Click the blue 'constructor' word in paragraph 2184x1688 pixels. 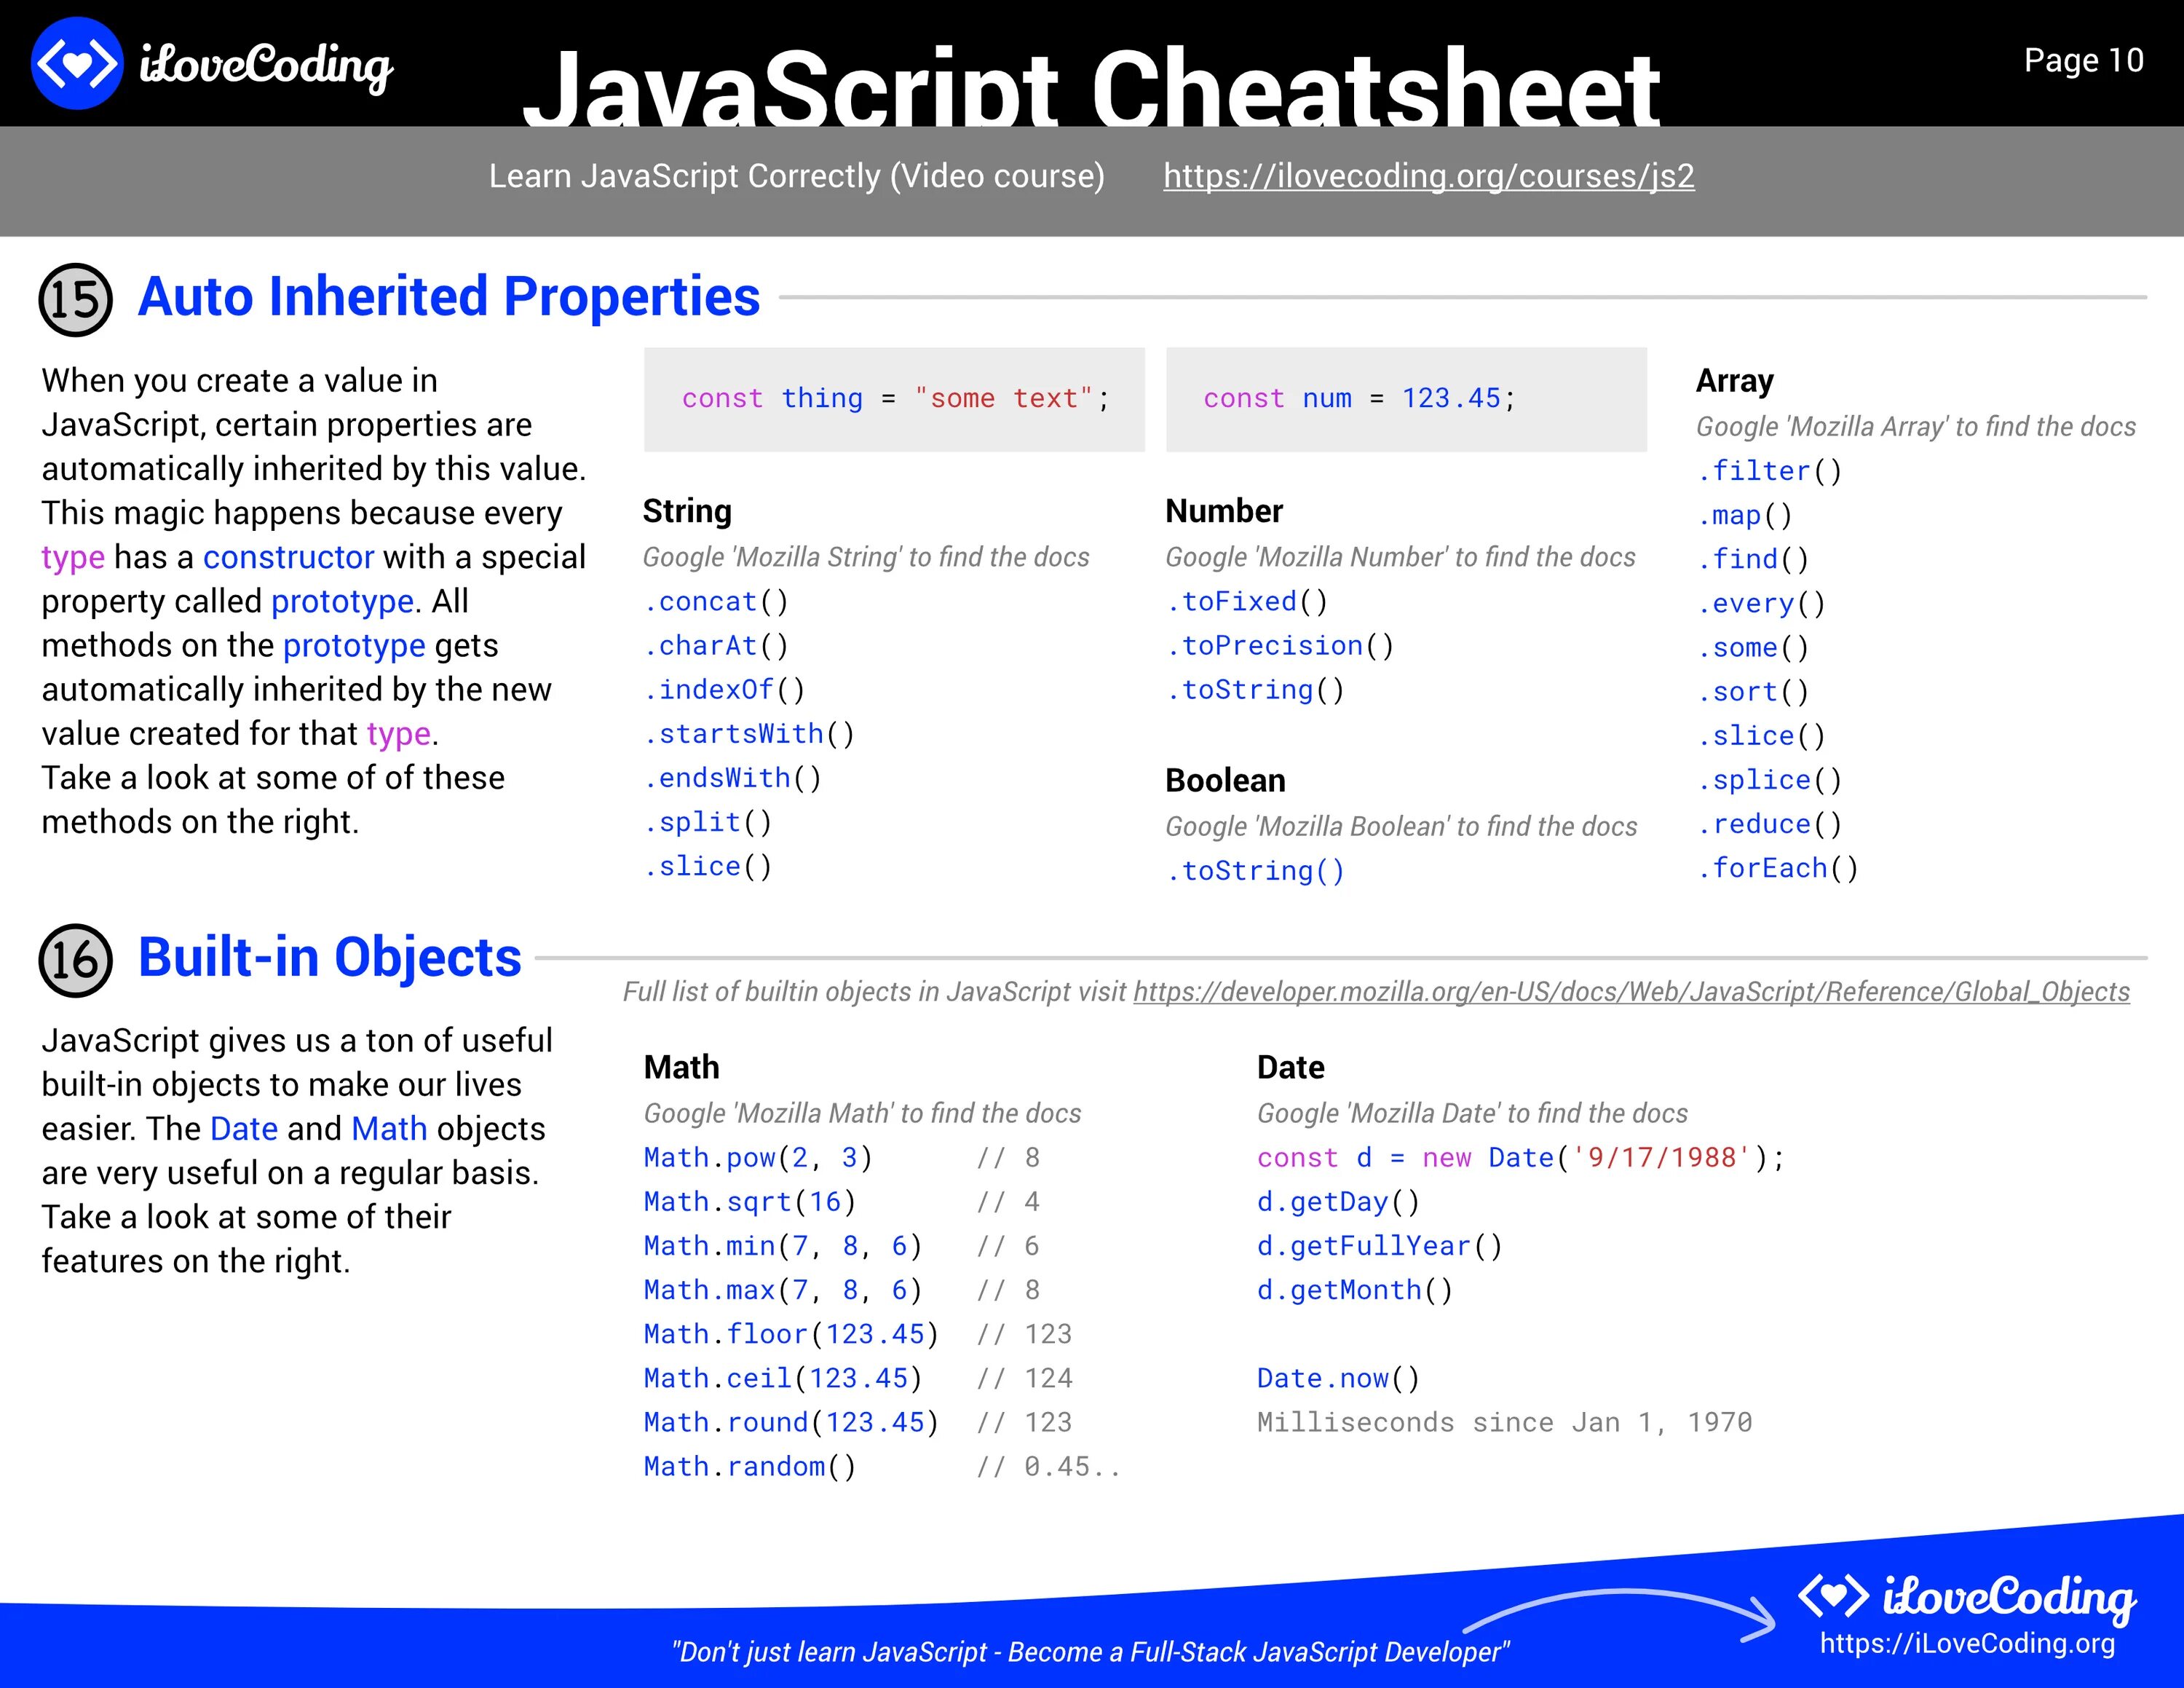point(288,557)
